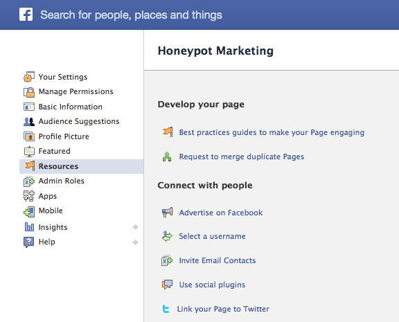Click Link your Page to Twitter
The image size is (399, 322).
click(x=223, y=309)
